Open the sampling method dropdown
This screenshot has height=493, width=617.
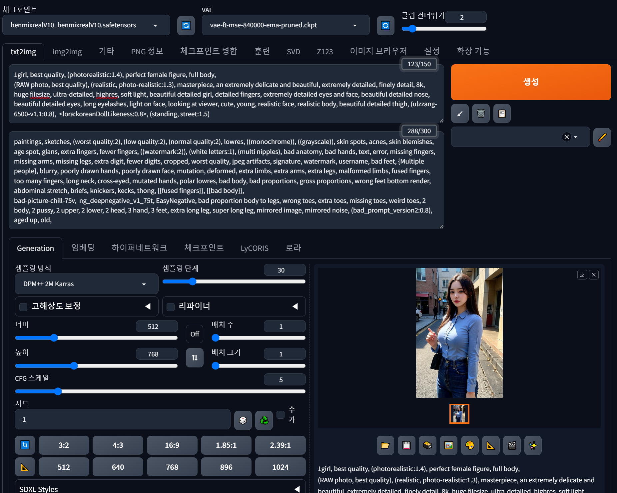tap(87, 284)
